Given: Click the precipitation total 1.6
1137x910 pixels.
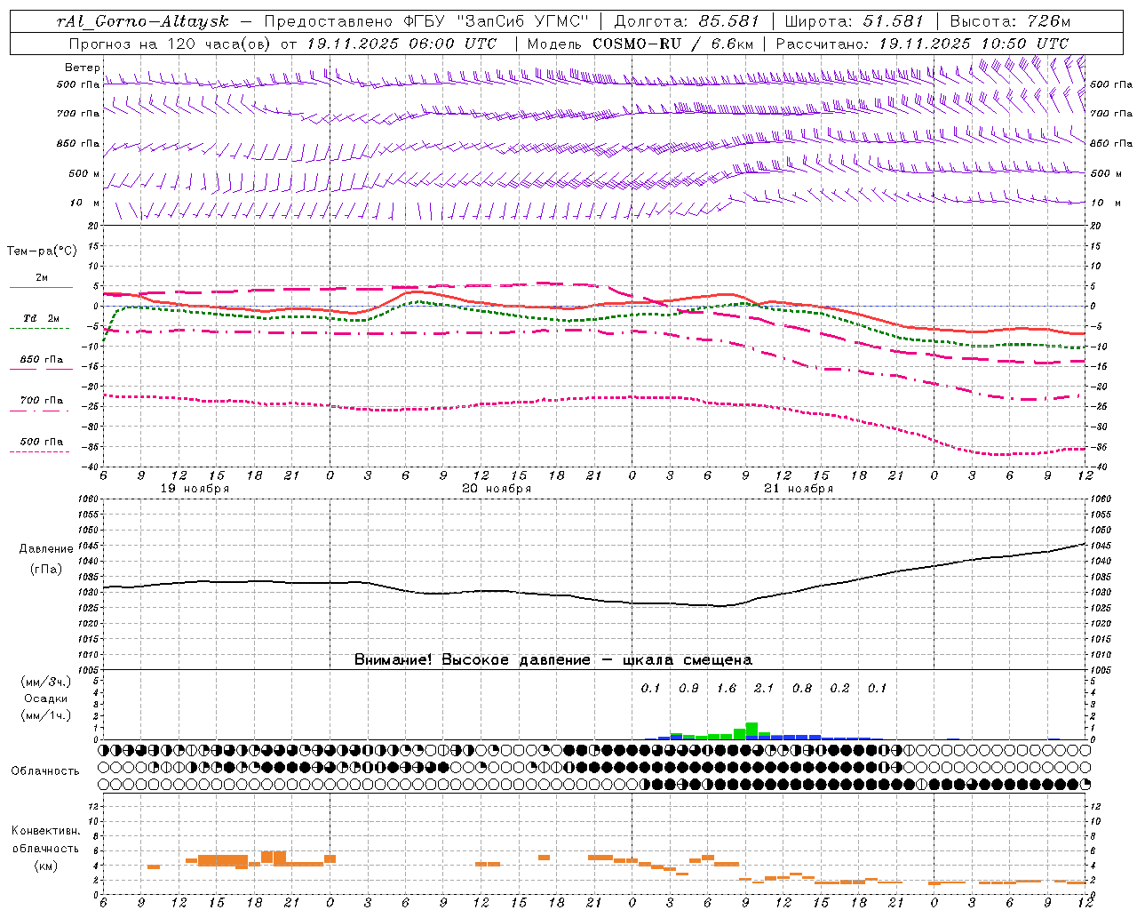Looking at the screenshot, I should tap(727, 688).
